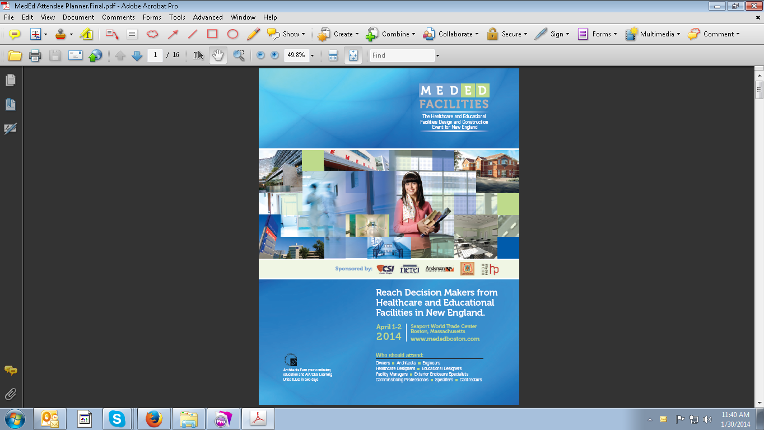Open the View menu

tap(48, 17)
